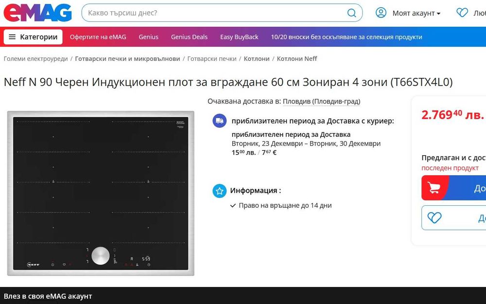The image size is (486, 304).
Task: Click the blue star Информация icon
Action: coord(220,191)
